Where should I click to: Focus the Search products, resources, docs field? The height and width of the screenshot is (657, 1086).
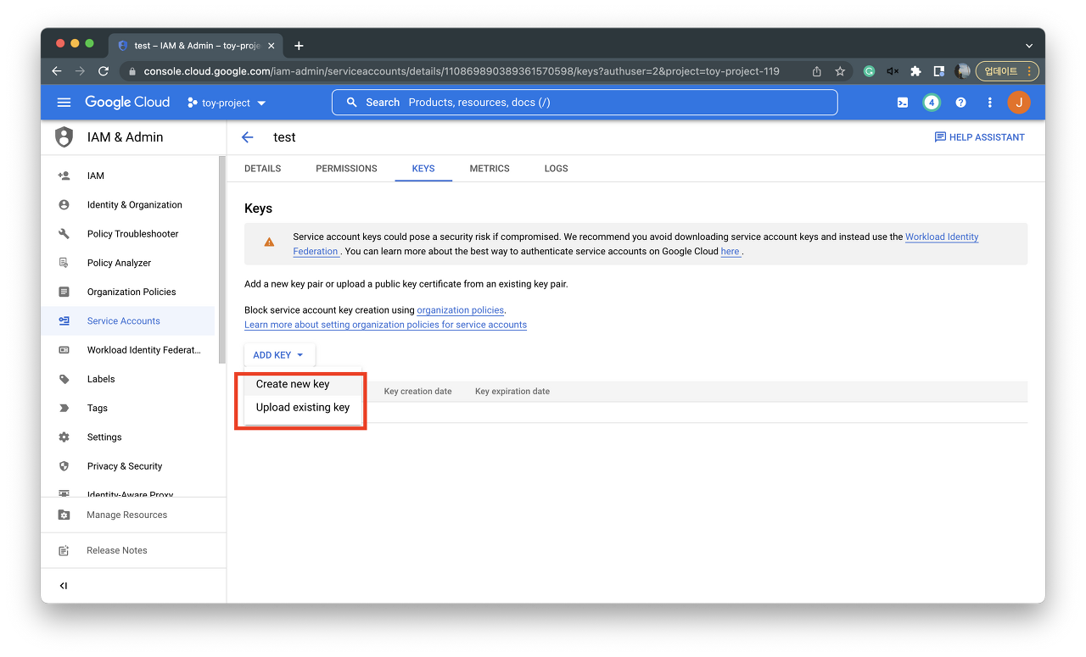point(585,103)
